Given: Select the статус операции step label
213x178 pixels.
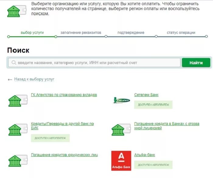Looking at the screenshot, I should pos(181,33).
